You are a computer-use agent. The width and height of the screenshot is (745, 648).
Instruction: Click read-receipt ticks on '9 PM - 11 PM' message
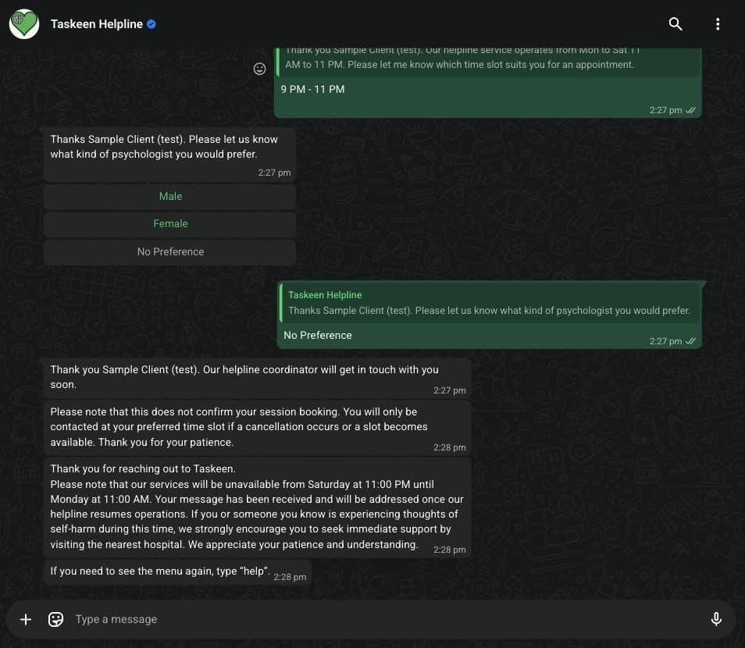coord(691,110)
